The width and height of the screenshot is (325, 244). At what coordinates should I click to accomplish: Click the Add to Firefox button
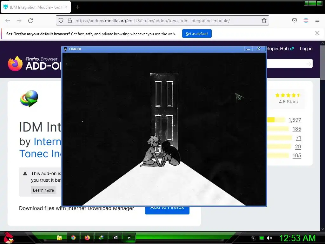167,210
